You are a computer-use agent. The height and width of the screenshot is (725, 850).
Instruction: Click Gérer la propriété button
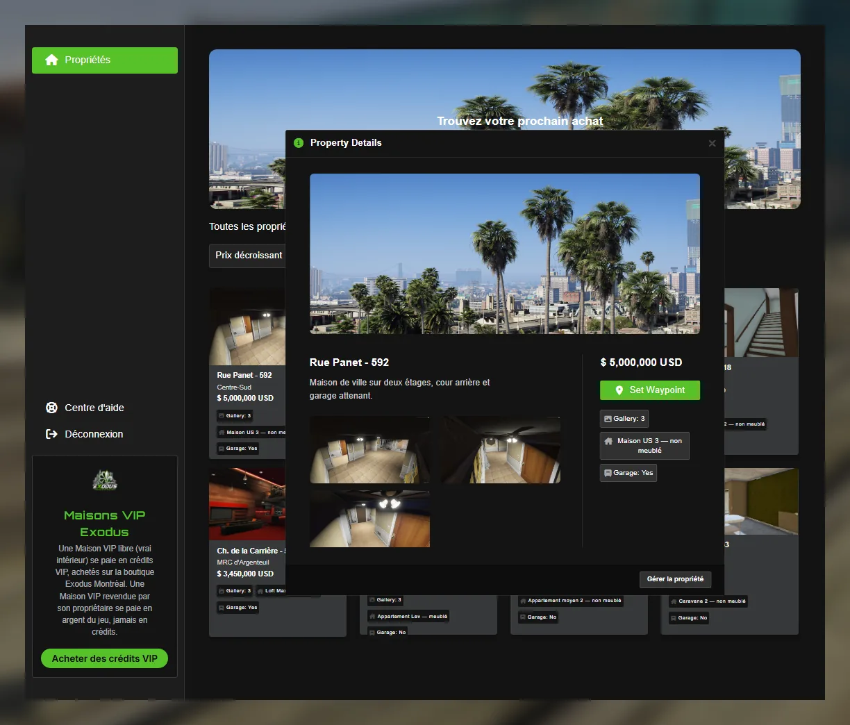coord(675,579)
